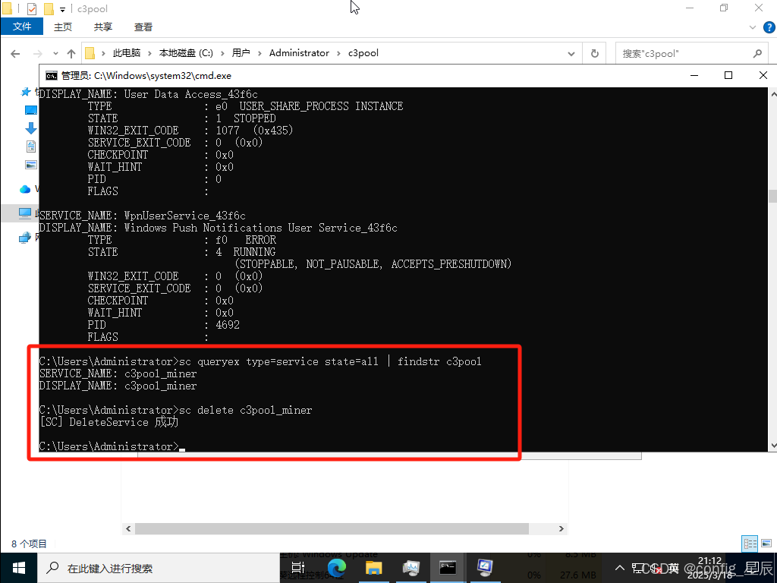Open File Explorer from taskbar
Image resolution: width=777 pixels, height=583 pixels.
(373, 568)
